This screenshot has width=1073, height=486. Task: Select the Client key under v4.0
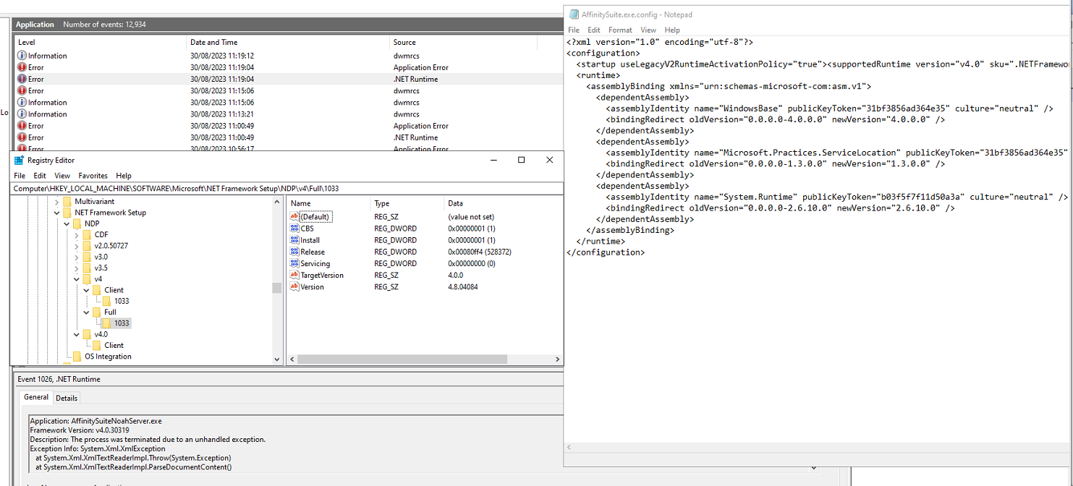112,345
